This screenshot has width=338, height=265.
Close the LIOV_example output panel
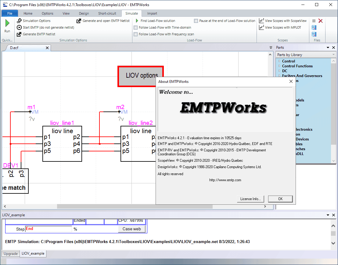tap(333, 215)
